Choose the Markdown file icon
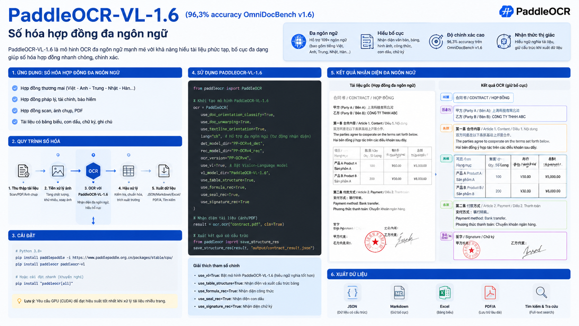This screenshot has height=326, width=579. click(399, 293)
